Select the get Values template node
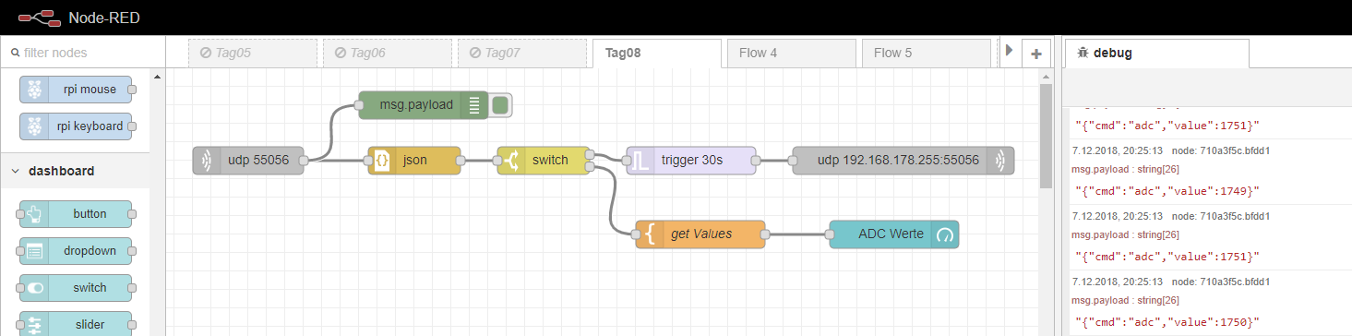The width and height of the screenshot is (1352, 336). coord(700,234)
